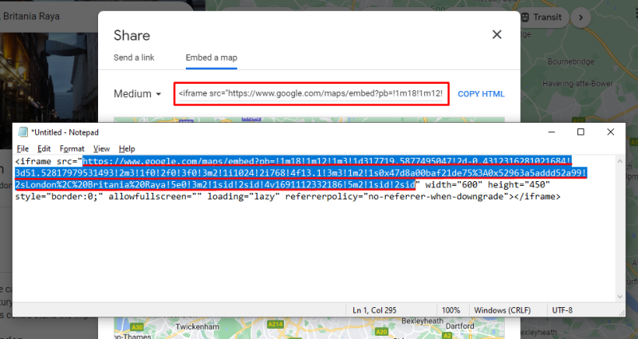Click the iframe embed code field
638x339 pixels.
311,94
